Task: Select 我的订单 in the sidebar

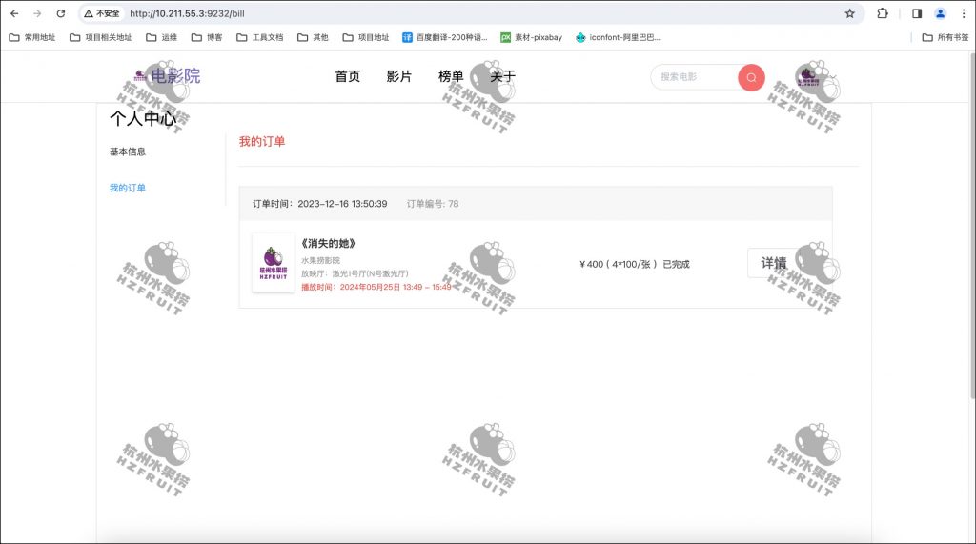Action: point(128,188)
